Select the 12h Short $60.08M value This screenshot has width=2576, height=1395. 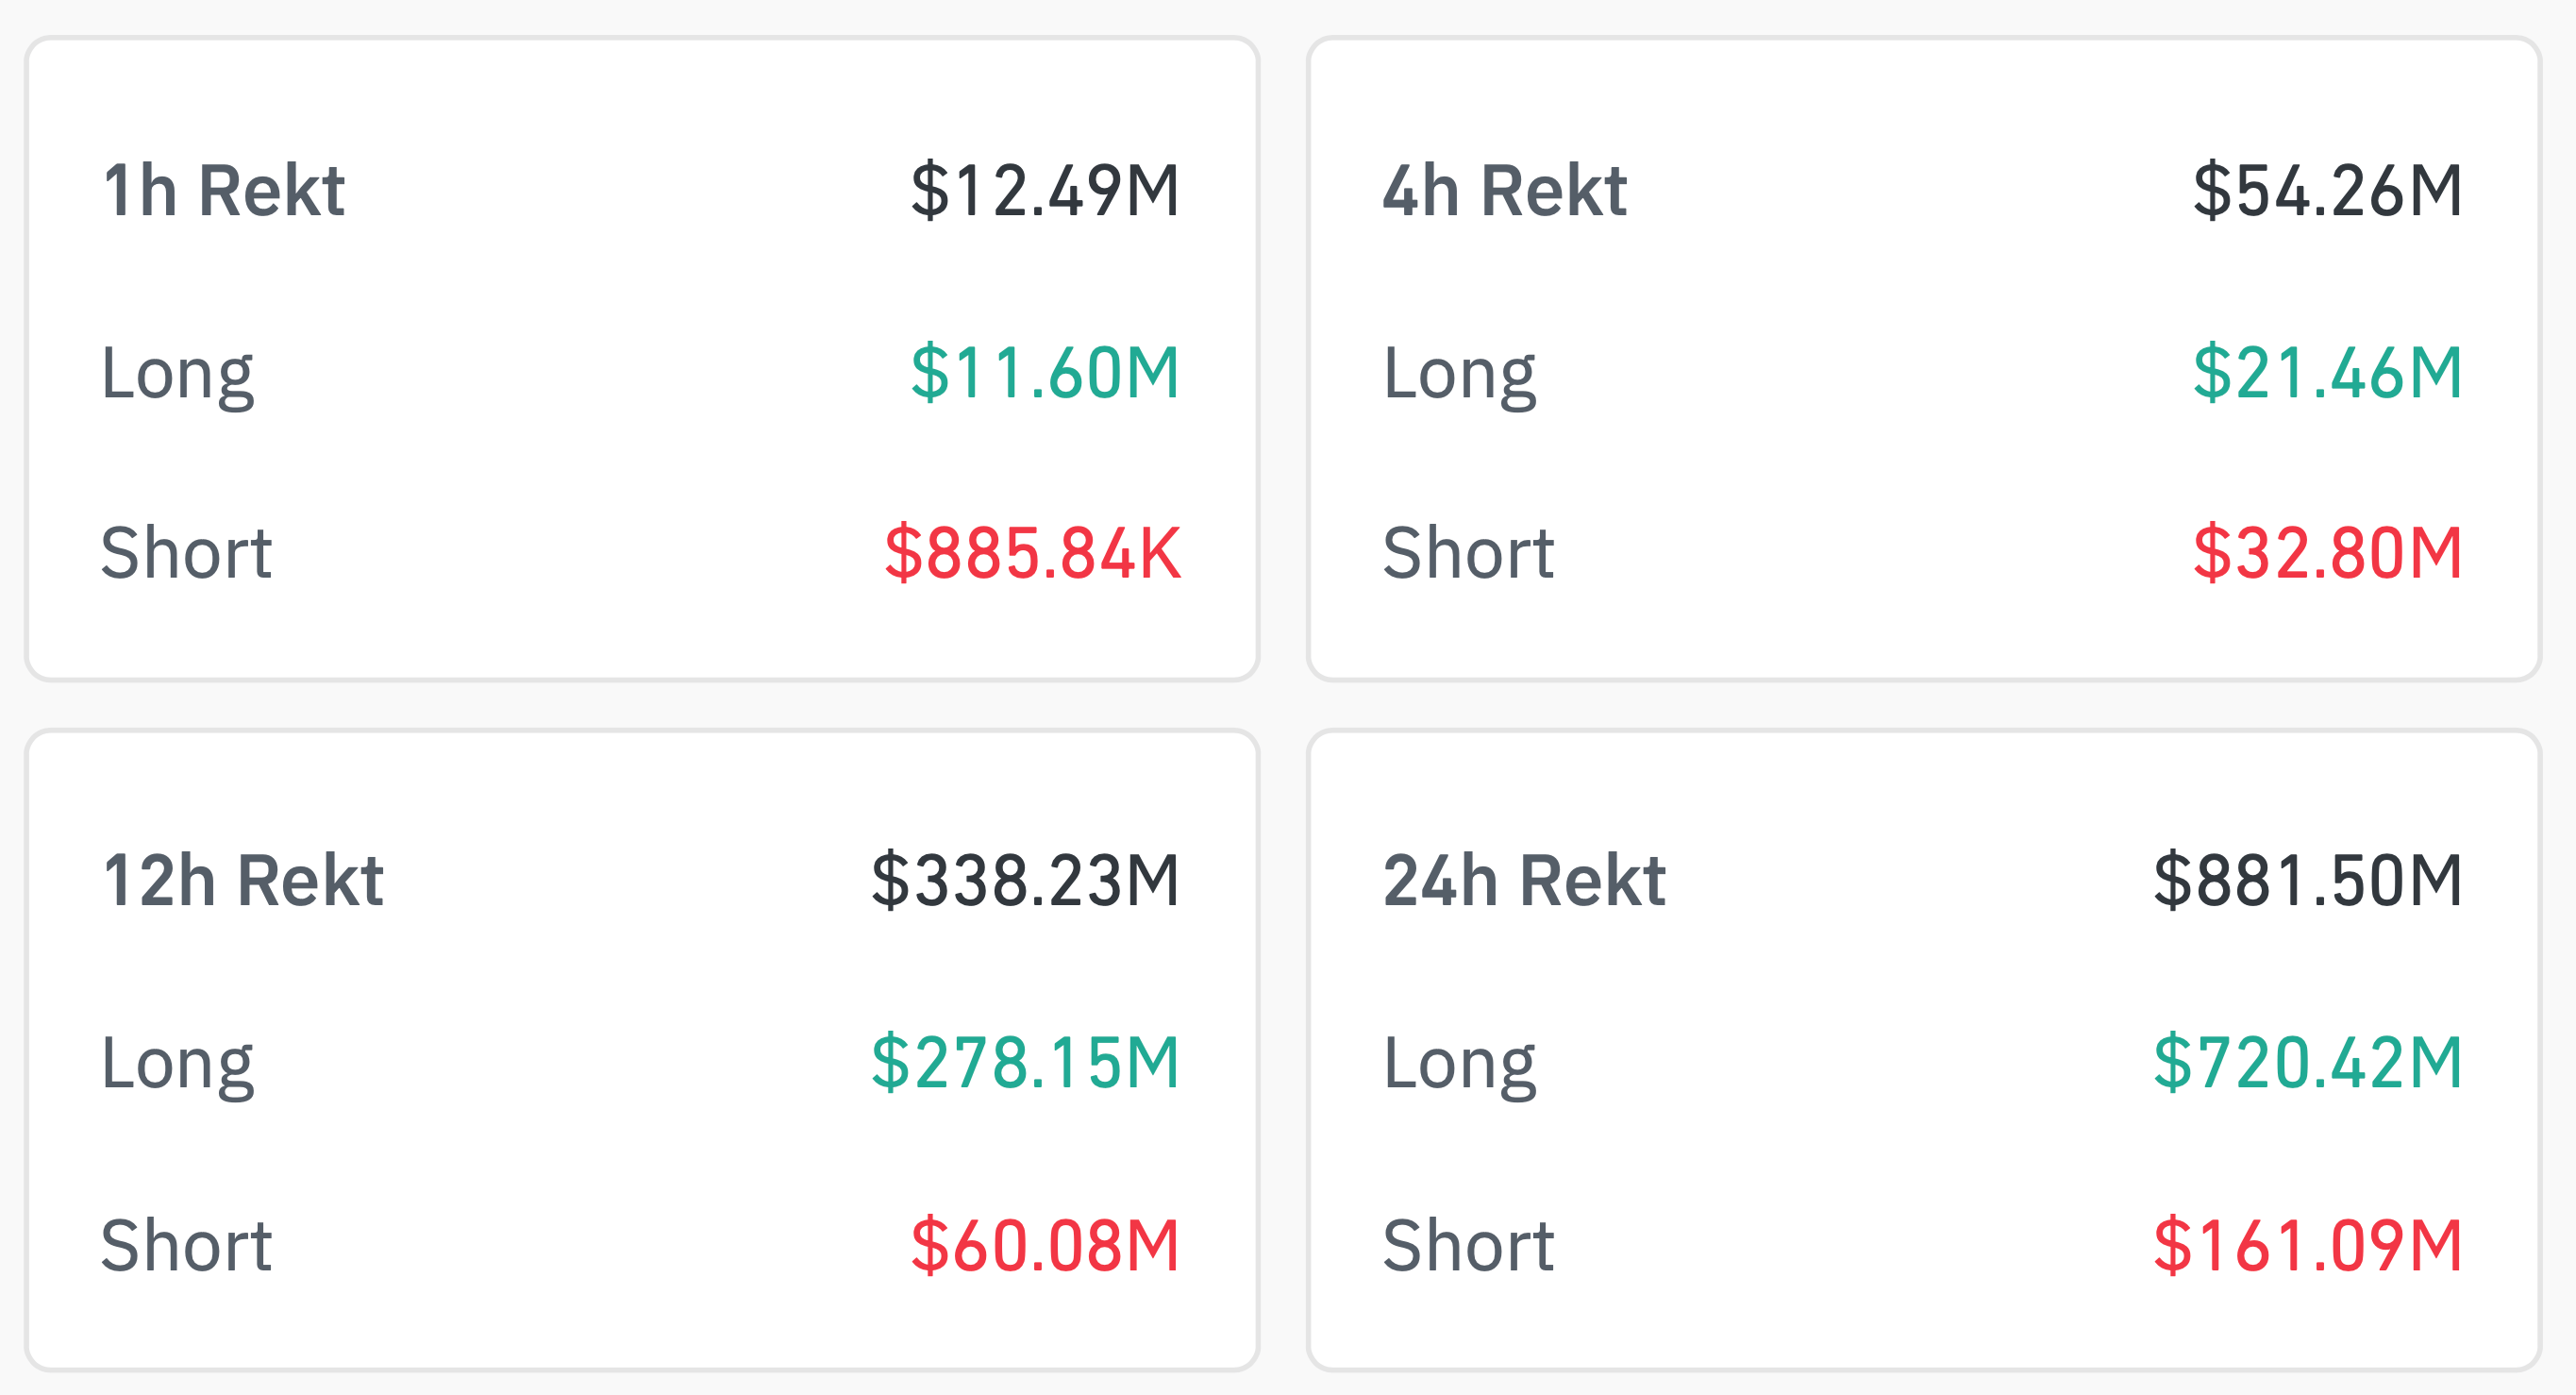1045,1245
